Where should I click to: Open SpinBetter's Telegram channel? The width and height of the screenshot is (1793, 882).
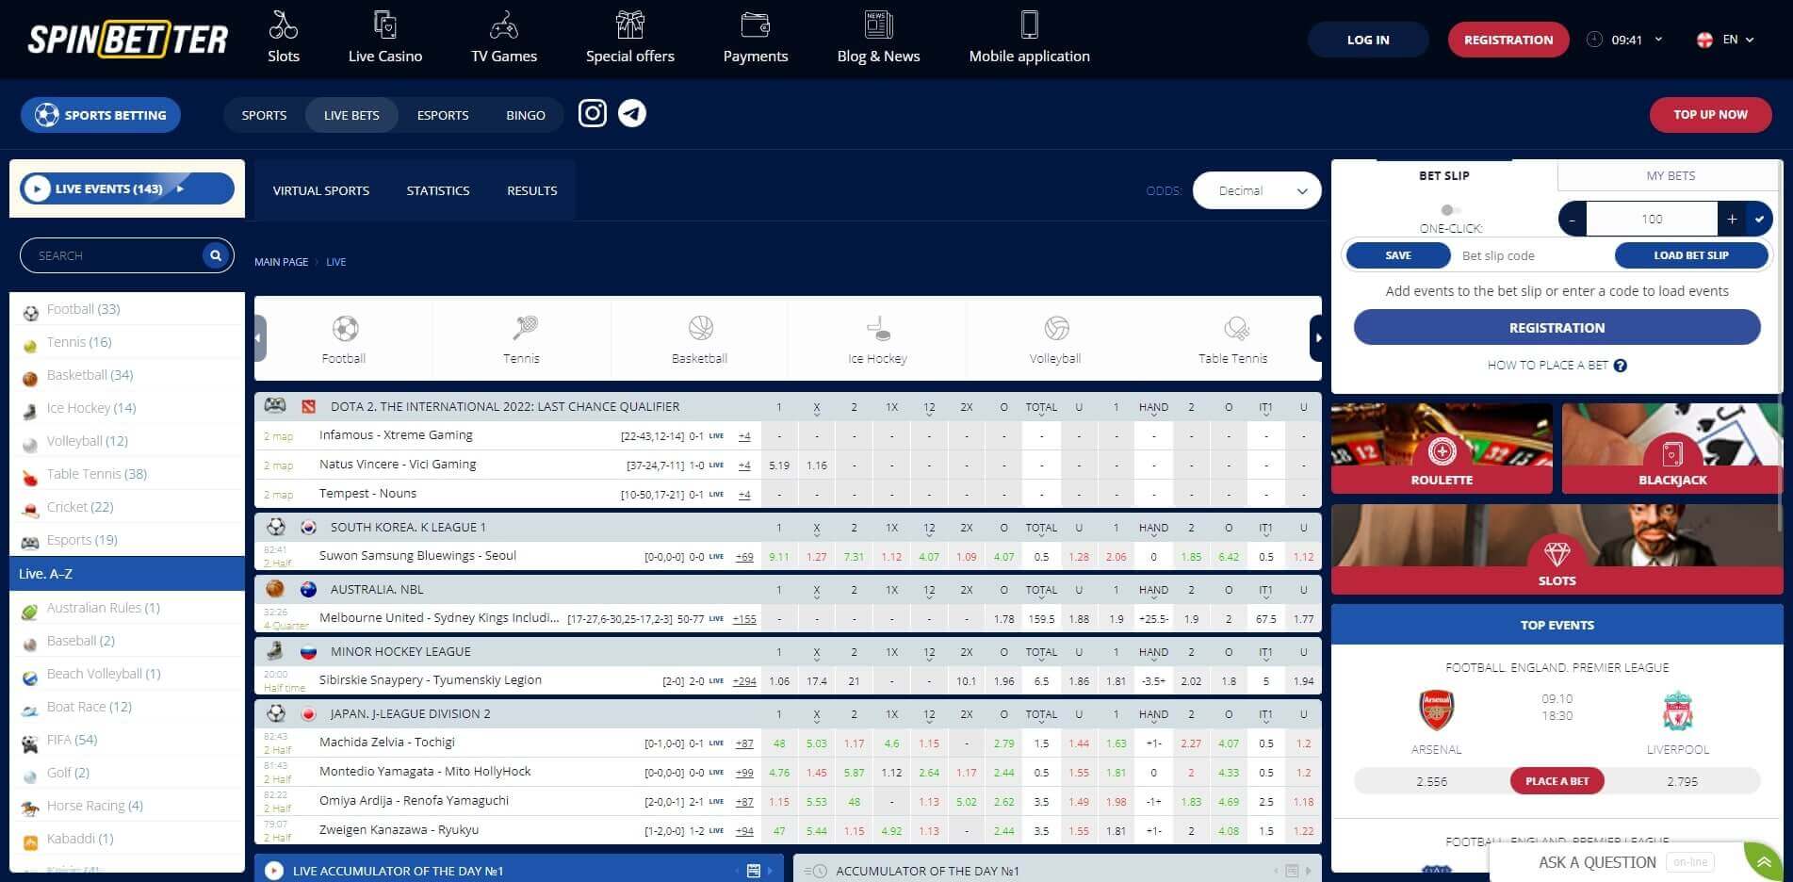[x=632, y=113]
